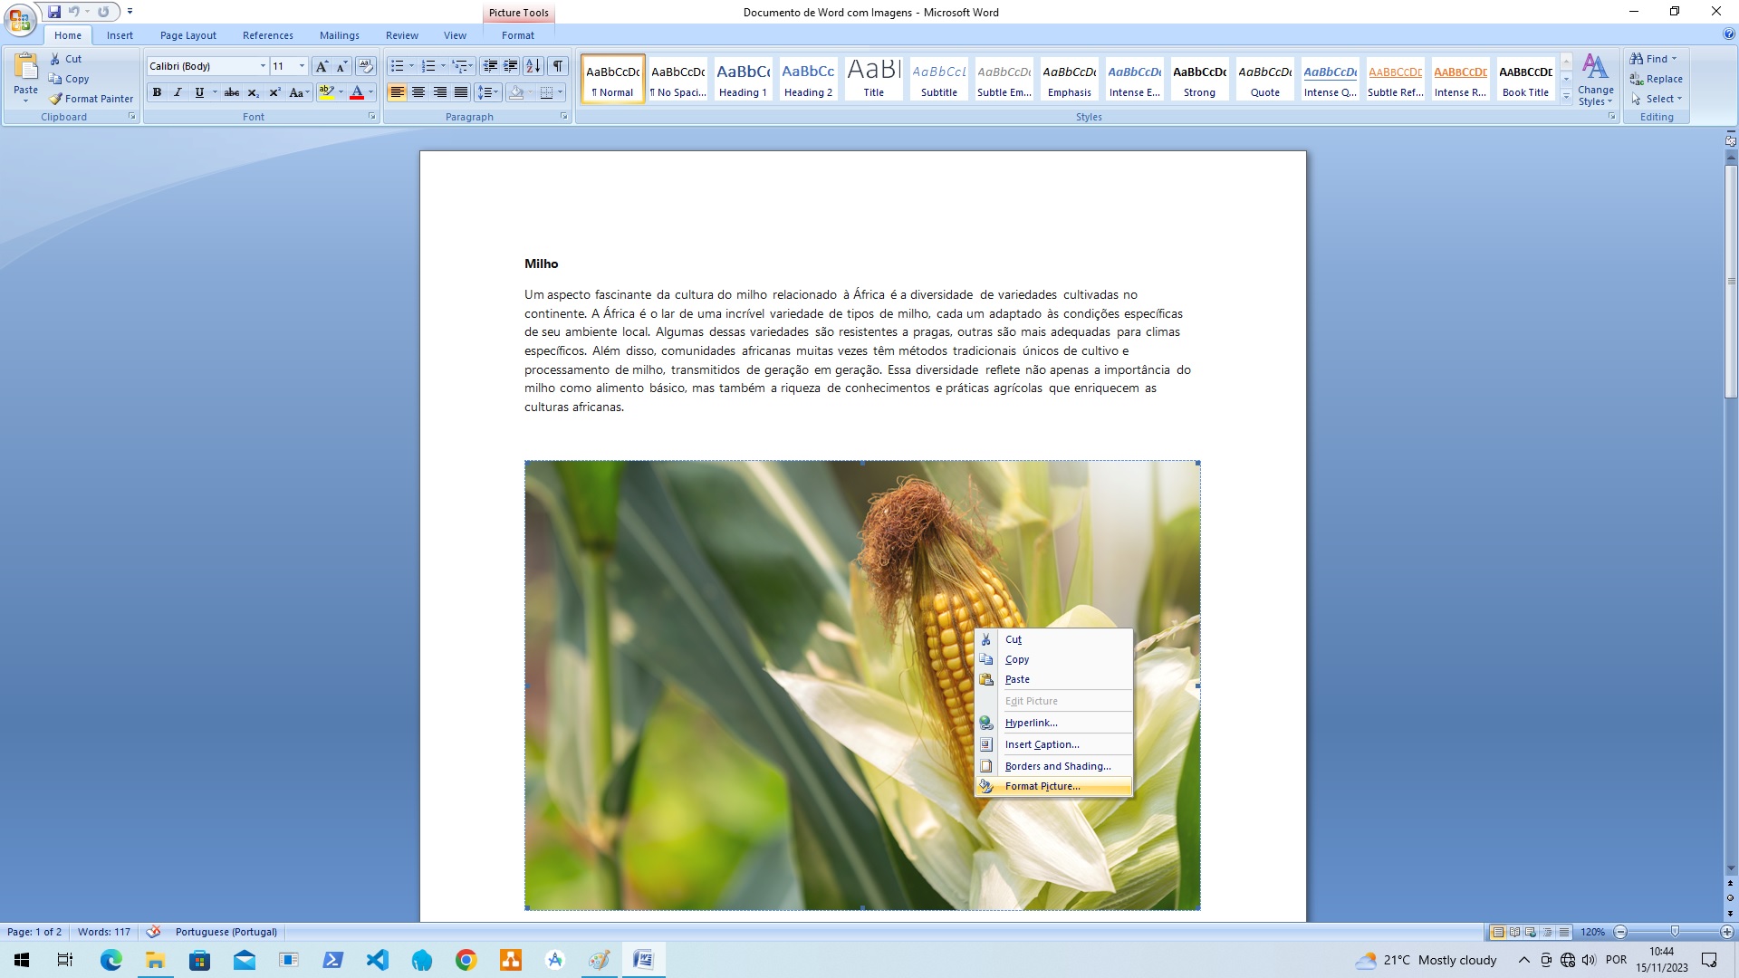Viewport: 1739px width, 978px height.
Task: Click the zoom slider handle
Action: point(1675,932)
